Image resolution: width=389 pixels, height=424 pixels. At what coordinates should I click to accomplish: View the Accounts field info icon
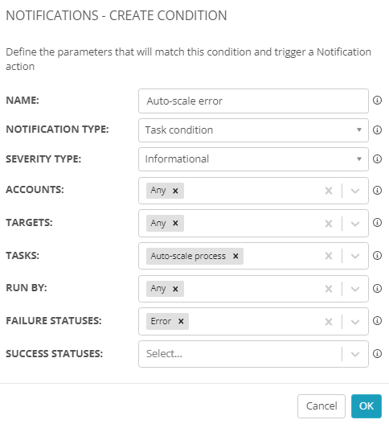[x=377, y=191]
